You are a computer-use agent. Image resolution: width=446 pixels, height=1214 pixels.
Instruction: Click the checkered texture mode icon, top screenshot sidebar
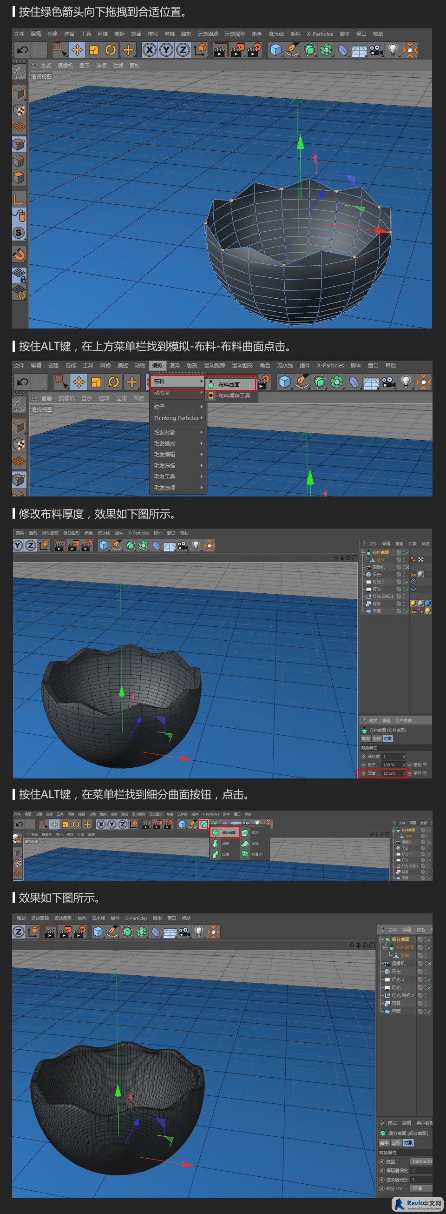point(19,110)
